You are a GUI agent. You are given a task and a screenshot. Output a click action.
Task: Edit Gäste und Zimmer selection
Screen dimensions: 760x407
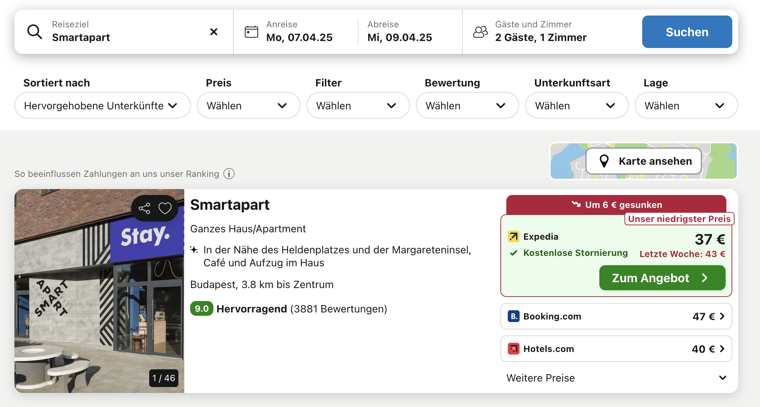point(541,32)
